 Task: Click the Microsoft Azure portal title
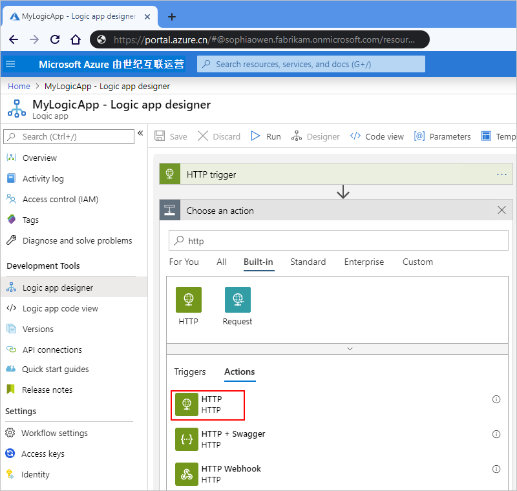click(111, 64)
